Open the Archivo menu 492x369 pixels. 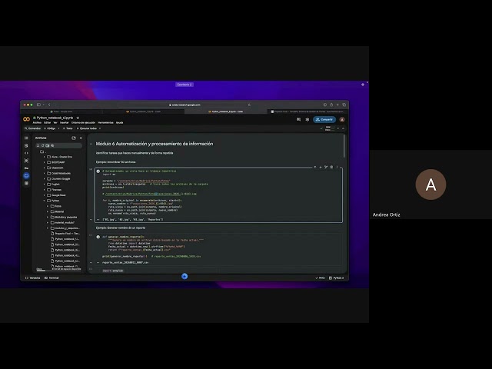click(37, 123)
